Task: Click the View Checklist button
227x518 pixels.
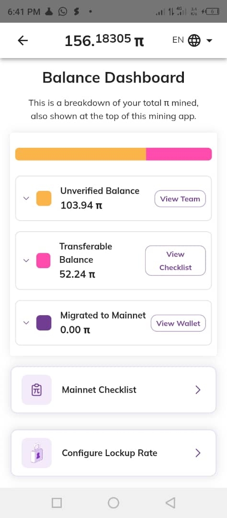Action: pyautogui.click(x=176, y=260)
